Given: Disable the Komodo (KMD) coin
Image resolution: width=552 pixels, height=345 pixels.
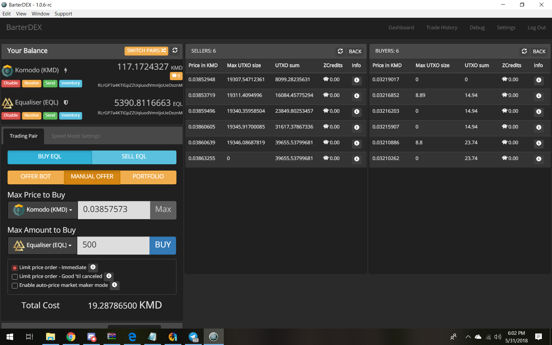Looking at the screenshot, I should (x=11, y=83).
